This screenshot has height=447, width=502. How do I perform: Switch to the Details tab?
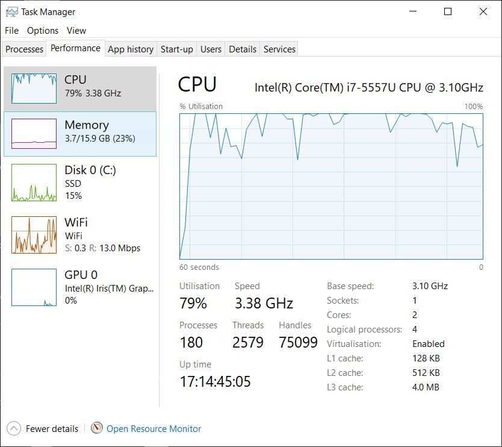(243, 49)
